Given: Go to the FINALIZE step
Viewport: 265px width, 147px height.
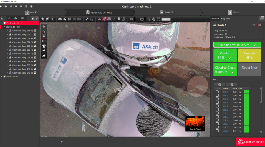Looking at the screenshot, I should click(166, 12).
